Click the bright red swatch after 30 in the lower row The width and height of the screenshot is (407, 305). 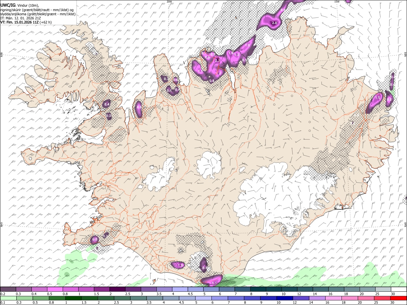click(398, 298)
